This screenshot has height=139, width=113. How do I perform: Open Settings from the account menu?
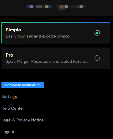pyautogui.click(x=9, y=96)
